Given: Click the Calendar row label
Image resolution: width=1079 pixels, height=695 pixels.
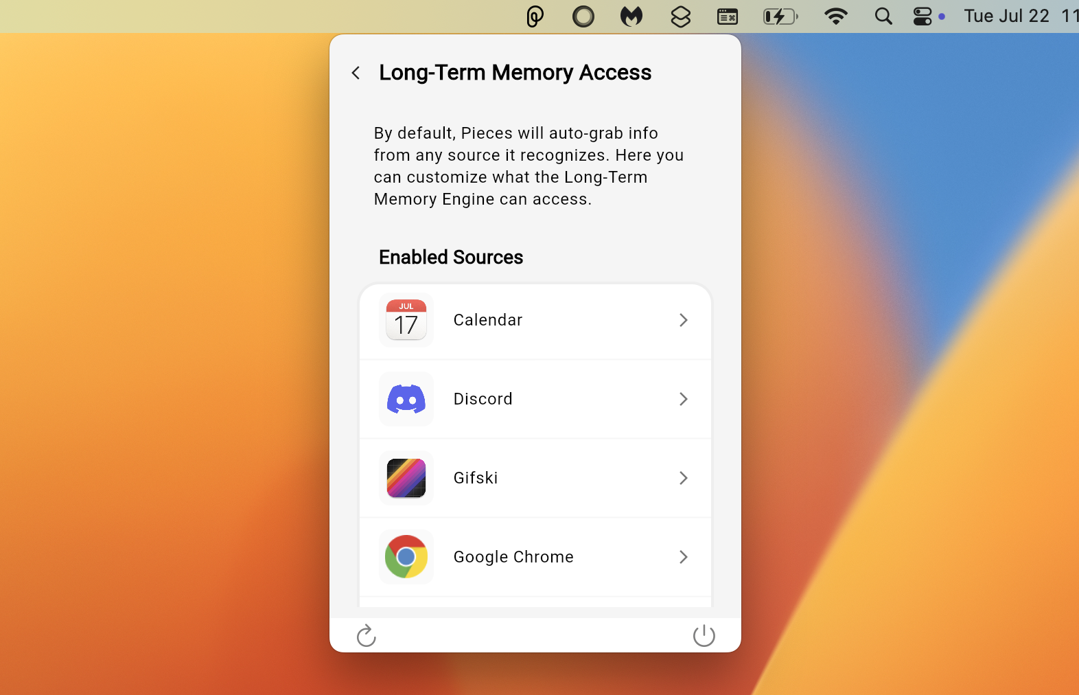Looking at the screenshot, I should pyautogui.click(x=488, y=320).
